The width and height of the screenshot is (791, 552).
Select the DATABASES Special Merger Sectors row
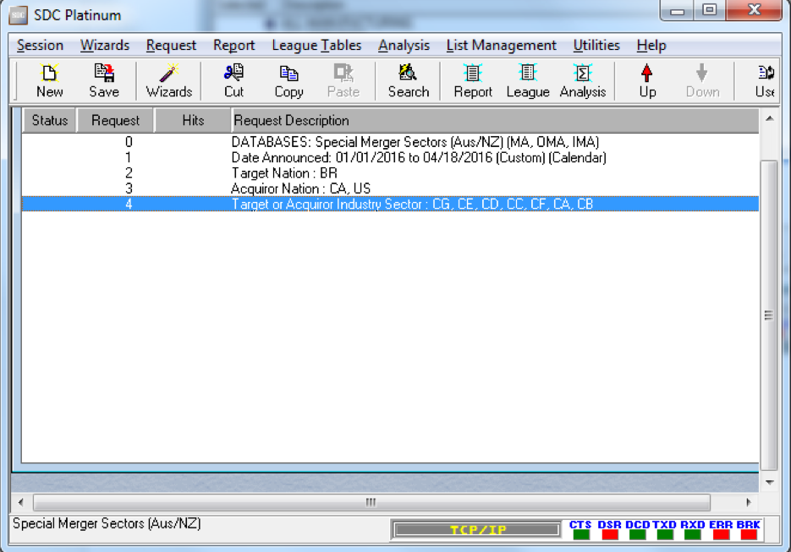(390, 142)
